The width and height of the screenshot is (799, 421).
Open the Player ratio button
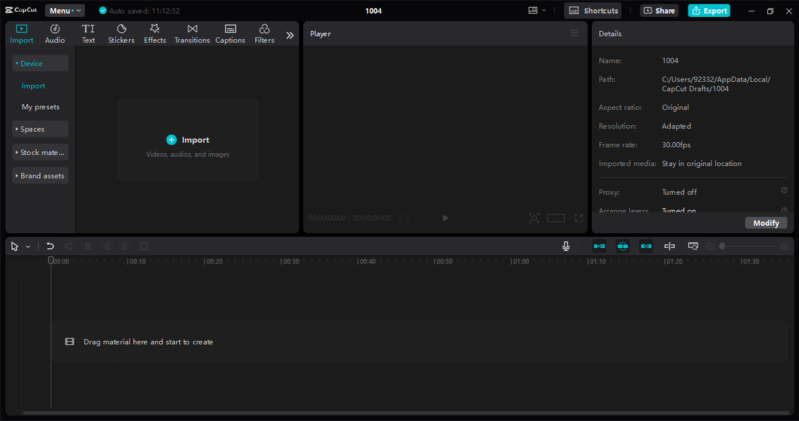point(556,218)
